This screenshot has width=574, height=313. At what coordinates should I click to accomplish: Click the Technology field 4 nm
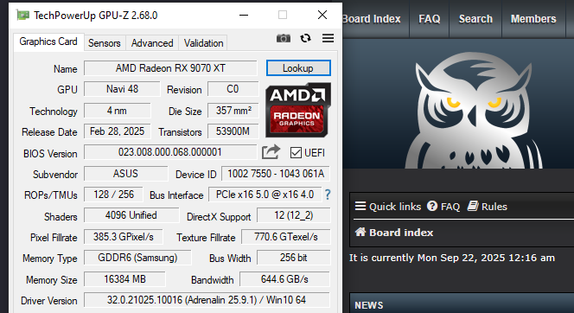118,111
